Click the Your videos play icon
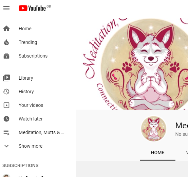This screenshot has height=177, width=188. (x=6, y=105)
